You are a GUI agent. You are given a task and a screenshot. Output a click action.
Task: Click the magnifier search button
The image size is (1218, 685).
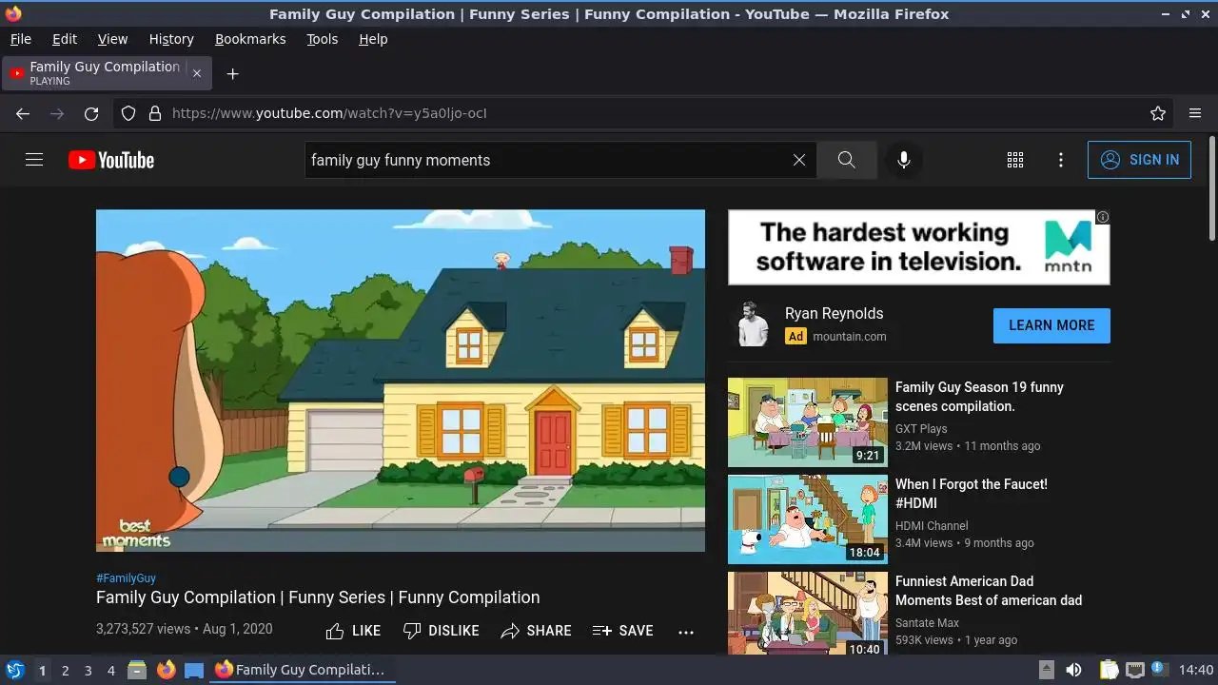tap(847, 160)
